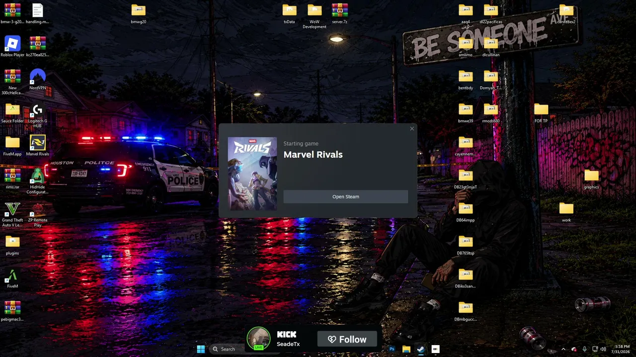The width and height of the screenshot is (636, 357).
Task: Open File Explorer from the taskbar
Action: [406, 349]
